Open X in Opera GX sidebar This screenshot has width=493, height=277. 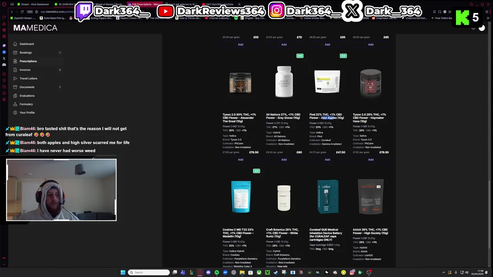4,58
